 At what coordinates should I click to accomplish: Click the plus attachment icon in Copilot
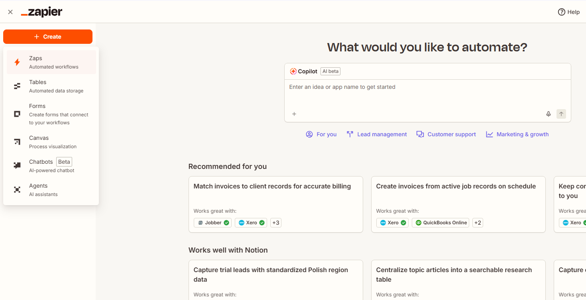click(x=294, y=114)
